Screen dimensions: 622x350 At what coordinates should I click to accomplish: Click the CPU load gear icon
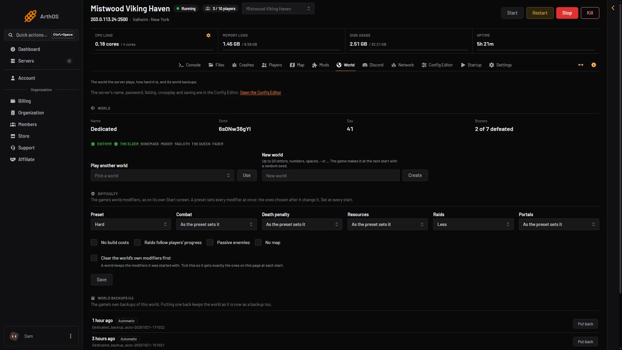pos(209,35)
